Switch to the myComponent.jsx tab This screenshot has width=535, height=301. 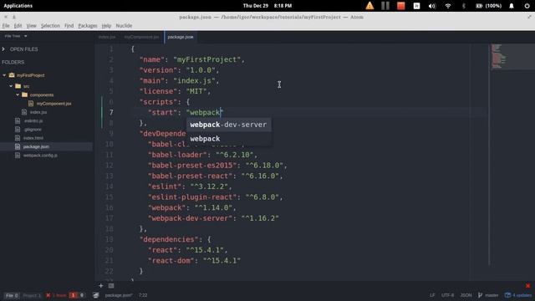pos(141,37)
